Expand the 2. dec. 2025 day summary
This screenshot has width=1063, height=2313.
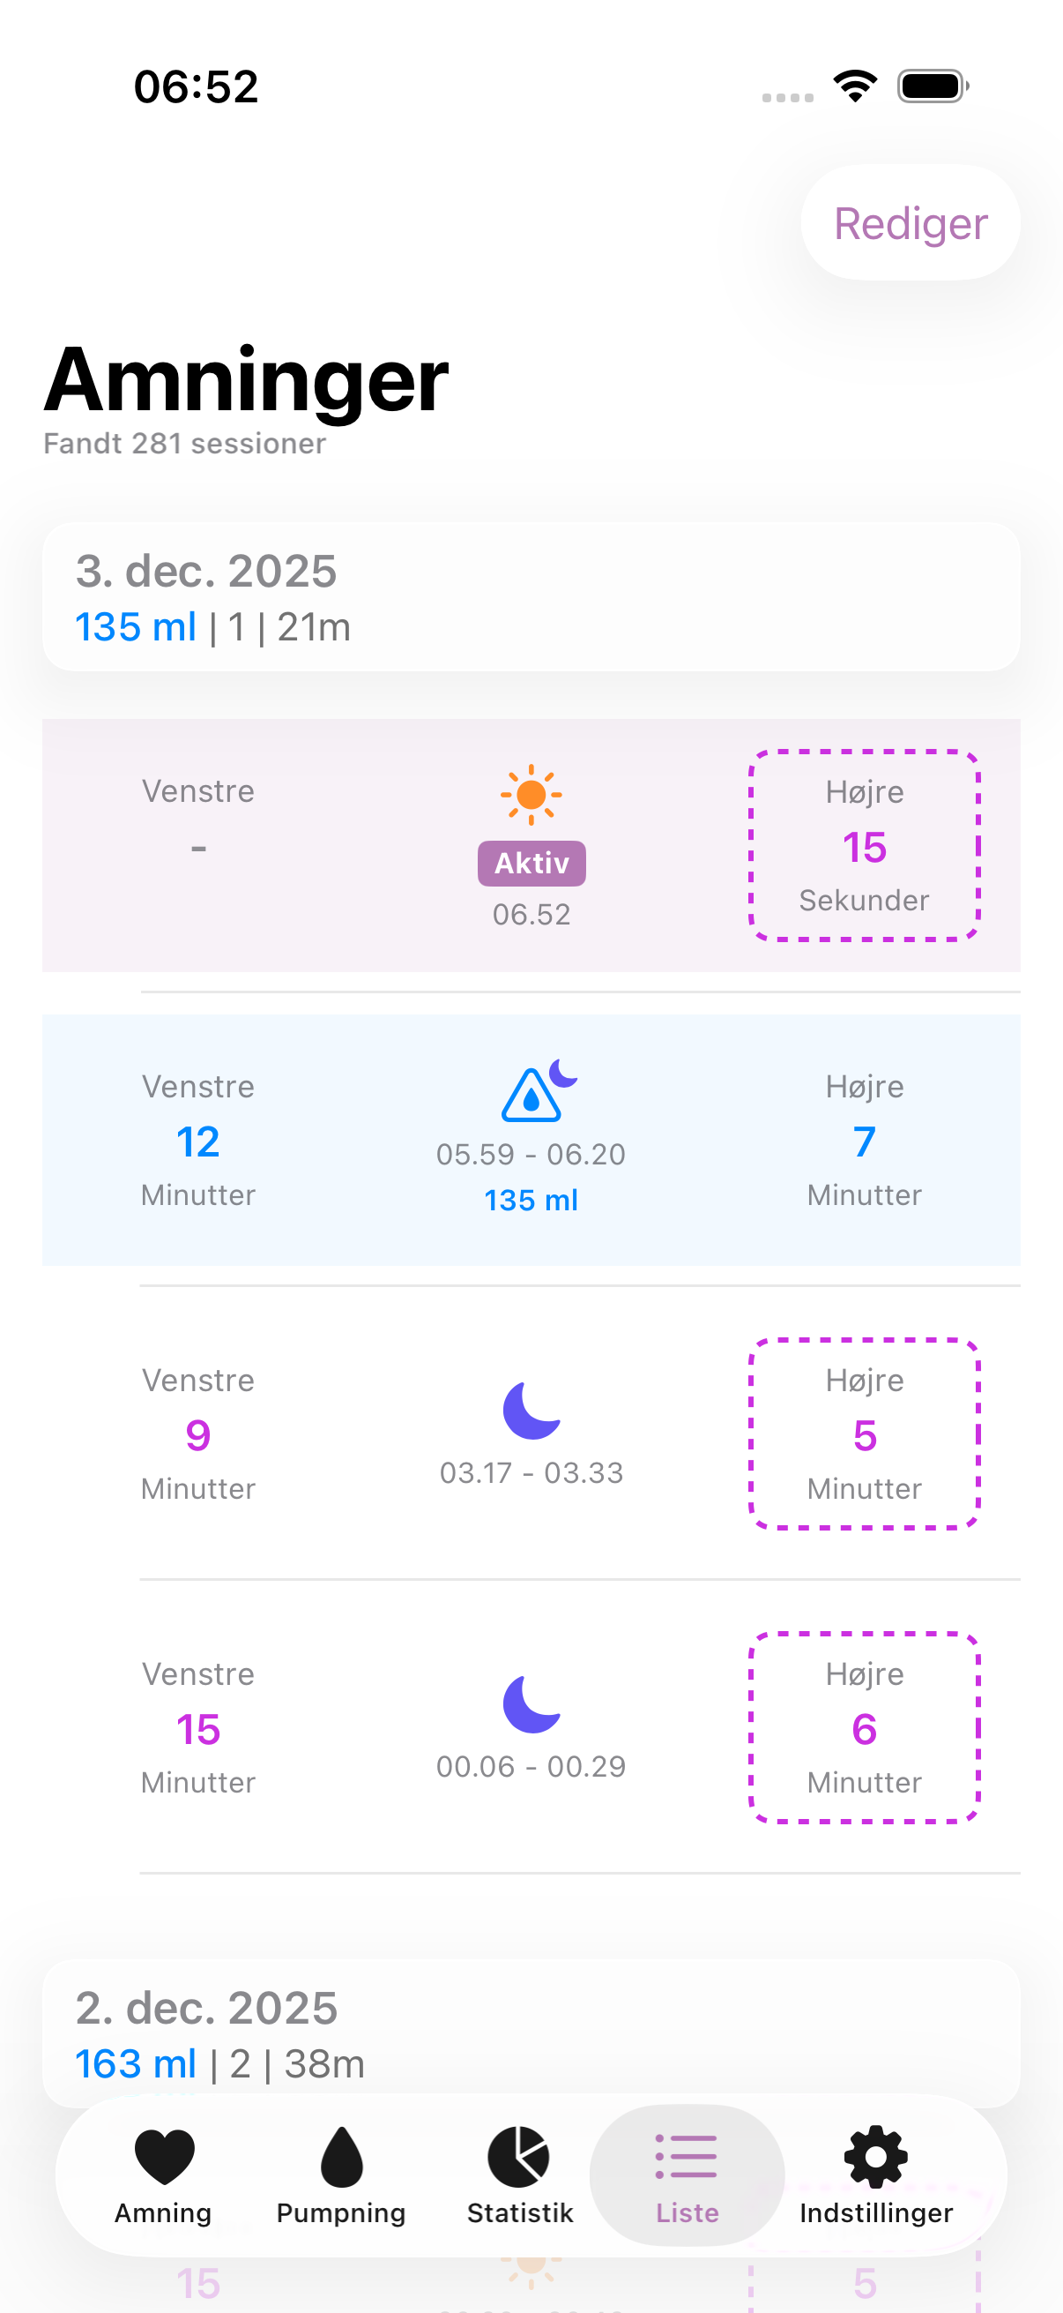[531, 2033]
